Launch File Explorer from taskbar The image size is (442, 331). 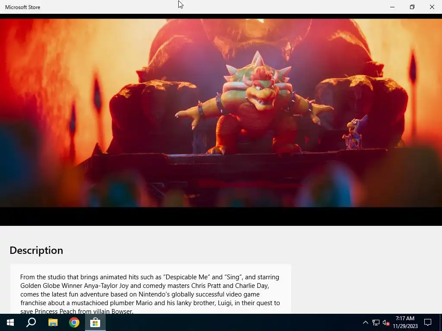coord(53,322)
